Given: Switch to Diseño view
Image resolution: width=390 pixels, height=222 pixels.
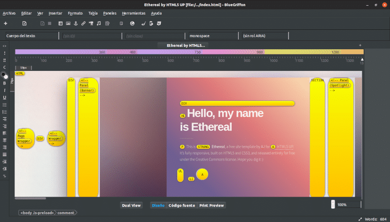Looking at the screenshot, I should [x=158, y=206].
